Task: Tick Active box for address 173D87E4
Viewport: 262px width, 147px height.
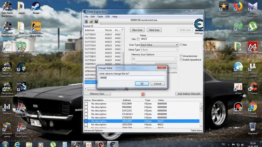Action: [86, 118]
